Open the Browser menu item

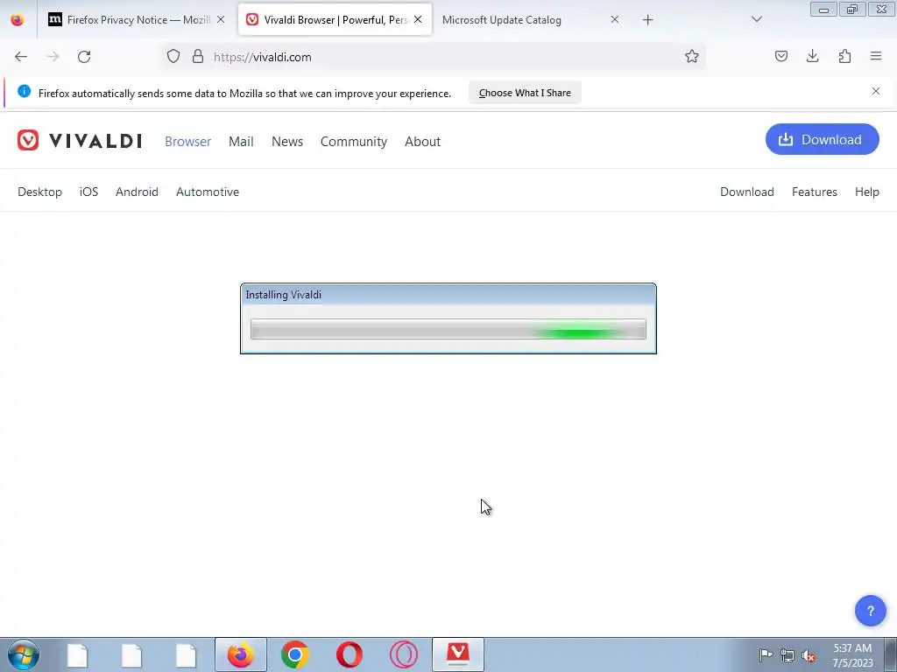point(187,141)
